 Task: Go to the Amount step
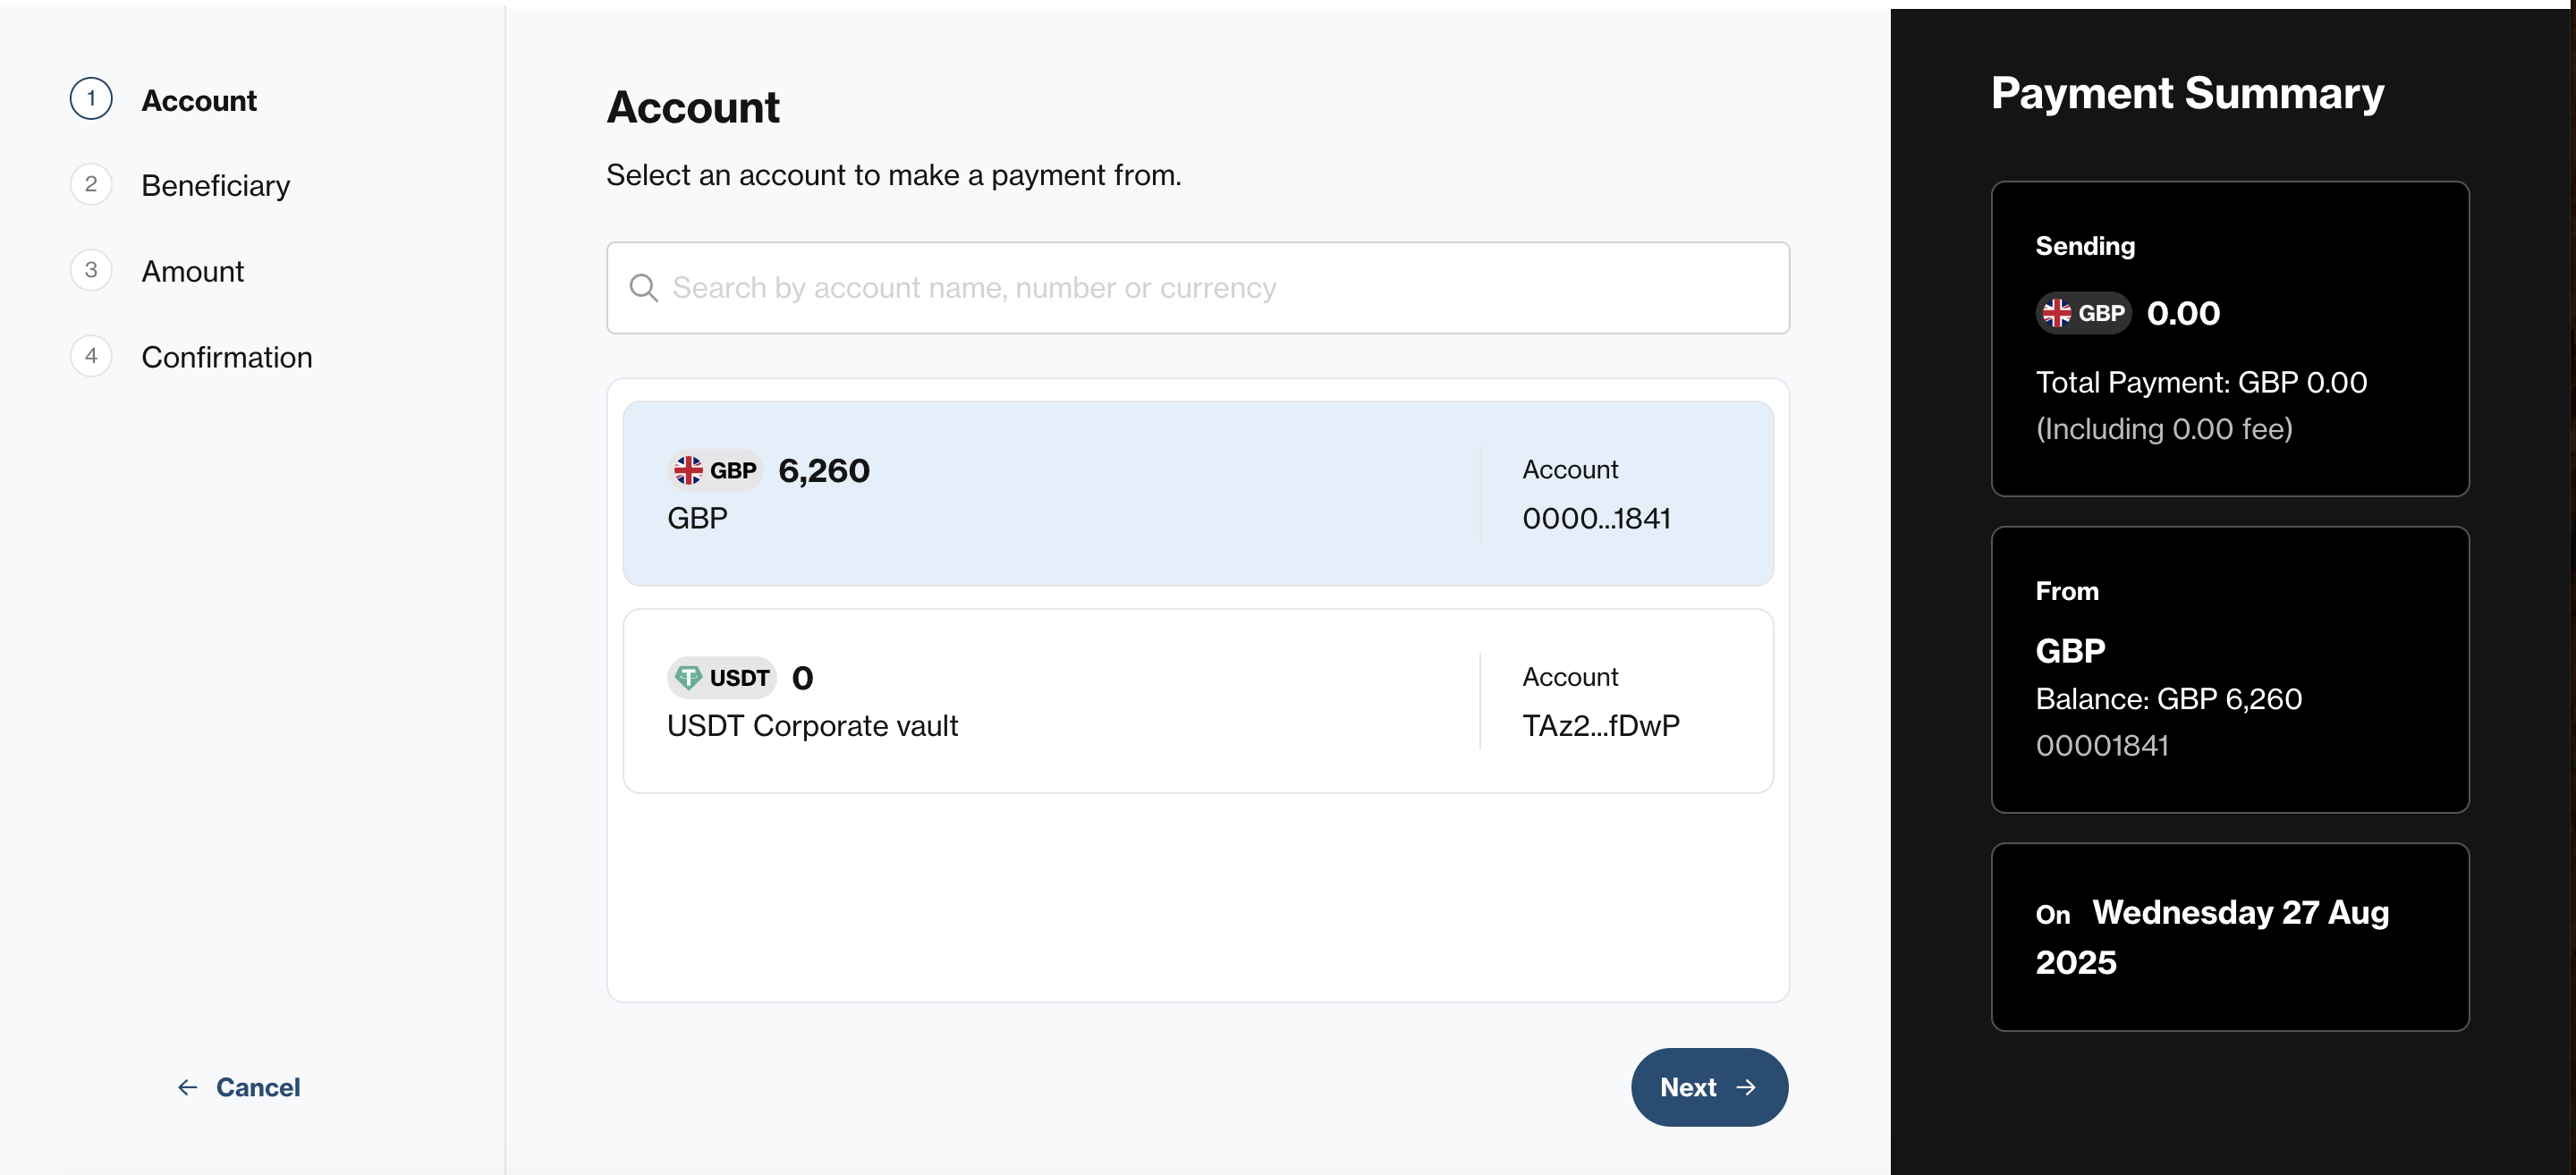click(x=192, y=272)
